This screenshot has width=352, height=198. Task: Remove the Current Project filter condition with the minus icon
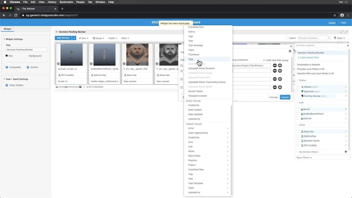(275, 66)
